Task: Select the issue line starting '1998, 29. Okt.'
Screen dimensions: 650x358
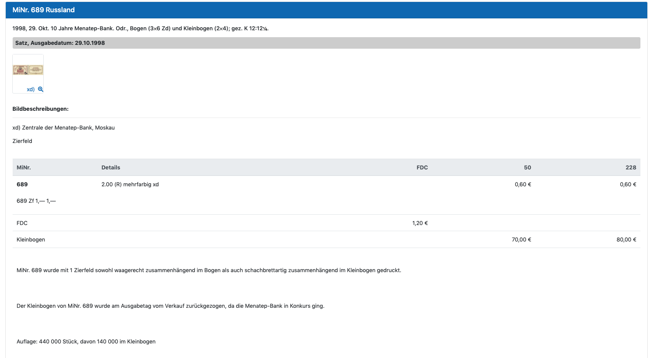Action: (x=140, y=28)
